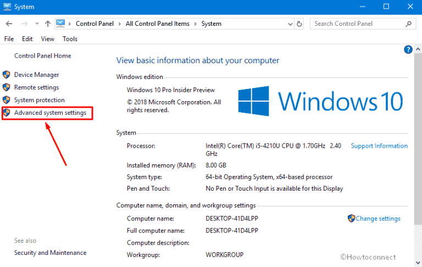Open address bar history dropdown
This screenshot has height=267, width=422.
pyautogui.click(x=290, y=24)
